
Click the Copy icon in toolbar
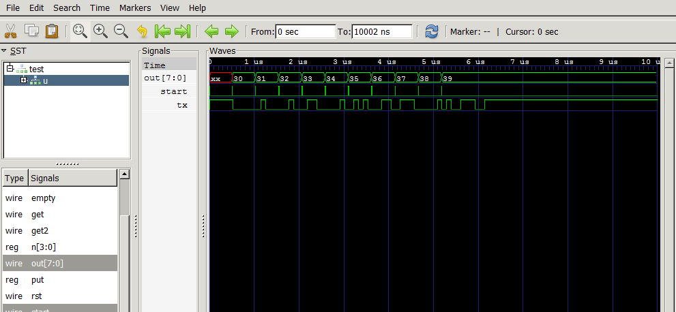31,31
